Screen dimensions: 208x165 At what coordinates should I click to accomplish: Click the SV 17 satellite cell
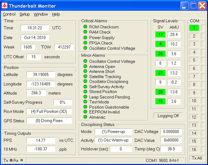click(160, 34)
